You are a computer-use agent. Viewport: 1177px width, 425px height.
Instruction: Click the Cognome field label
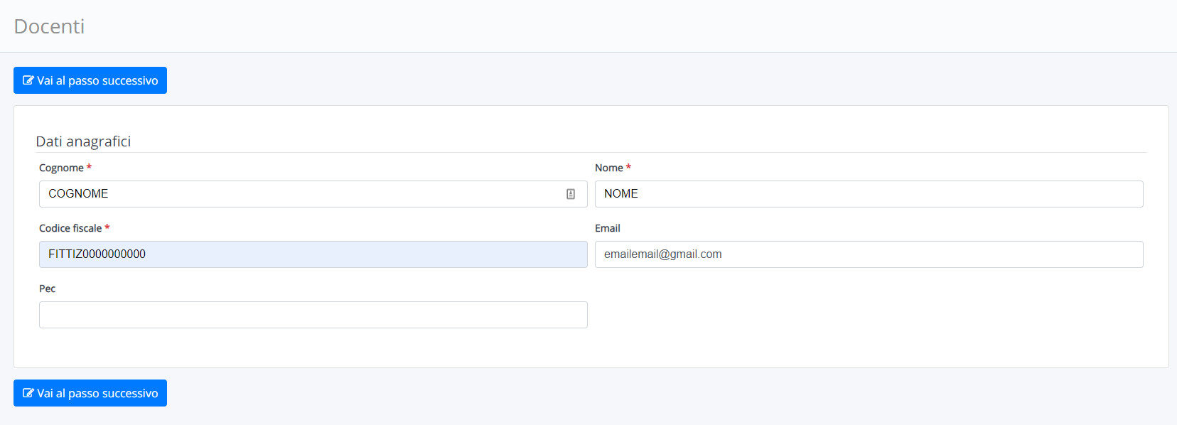pyautogui.click(x=61, y=168)
